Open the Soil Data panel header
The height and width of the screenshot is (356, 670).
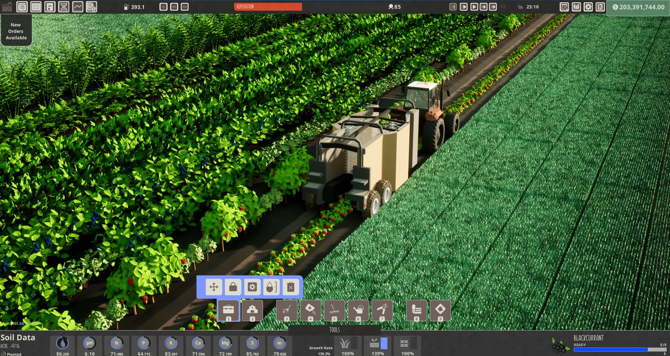point(18,337)
